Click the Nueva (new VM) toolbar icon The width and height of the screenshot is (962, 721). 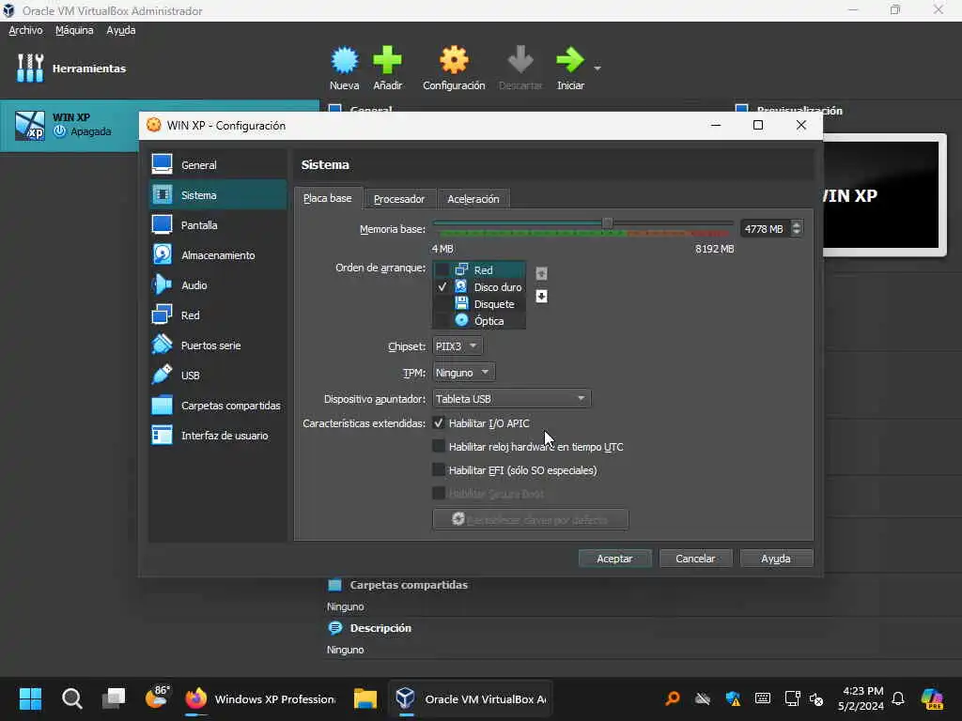click(344, 60)
